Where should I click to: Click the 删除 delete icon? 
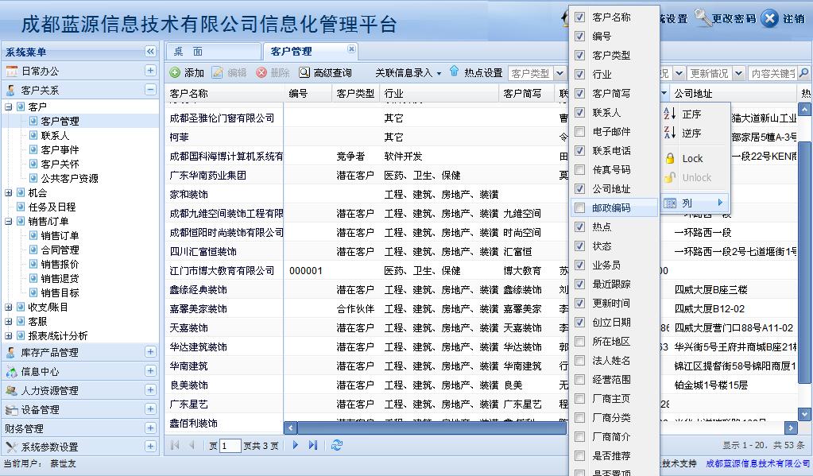click(261, 73)
